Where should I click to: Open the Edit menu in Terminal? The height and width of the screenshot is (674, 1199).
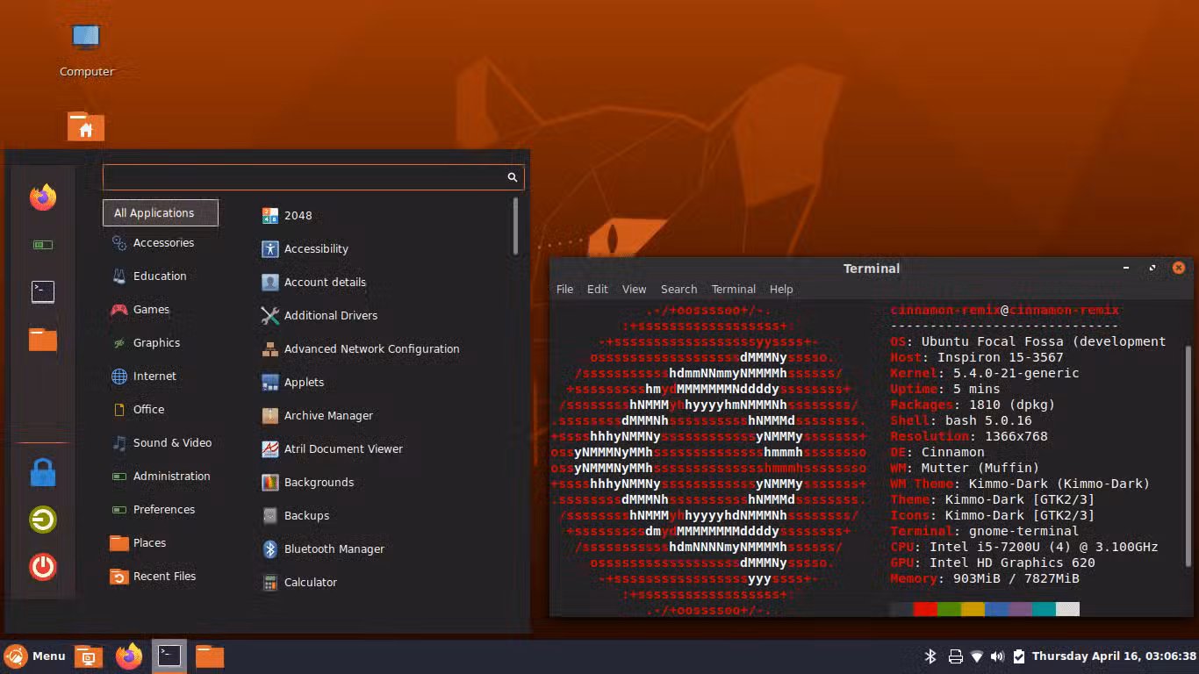pos(597,289)
